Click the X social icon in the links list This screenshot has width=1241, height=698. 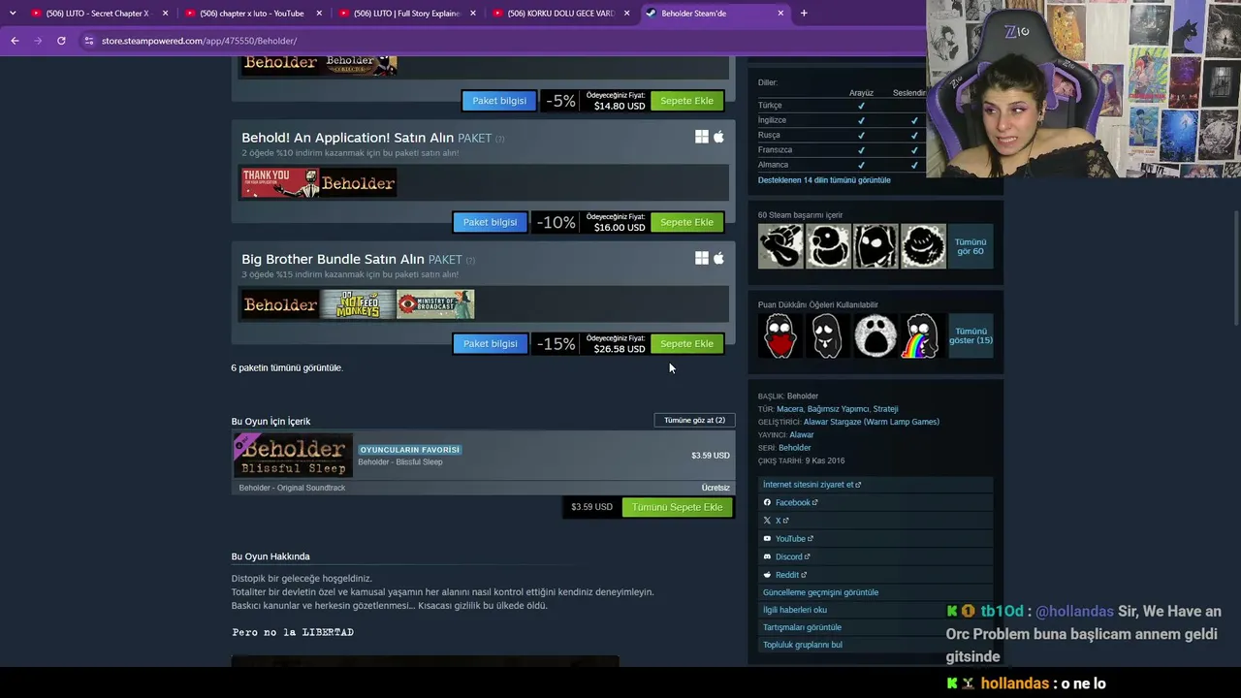pos(767,521)
